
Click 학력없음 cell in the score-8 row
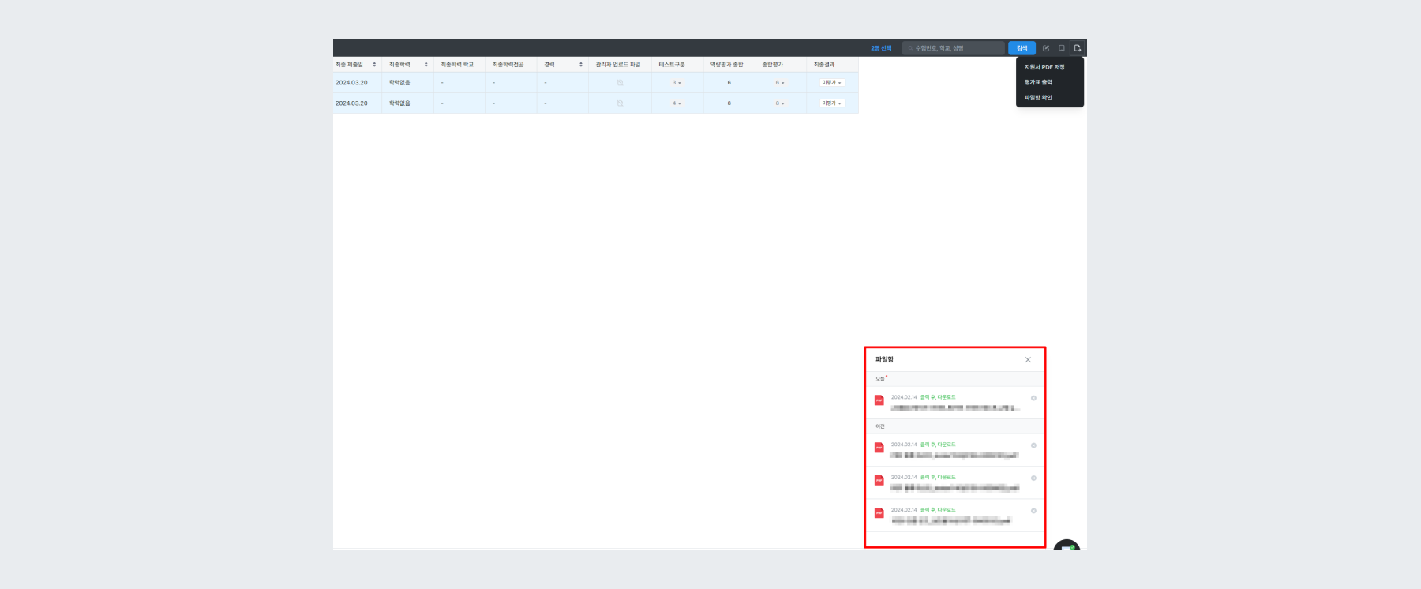coord(399,103)
